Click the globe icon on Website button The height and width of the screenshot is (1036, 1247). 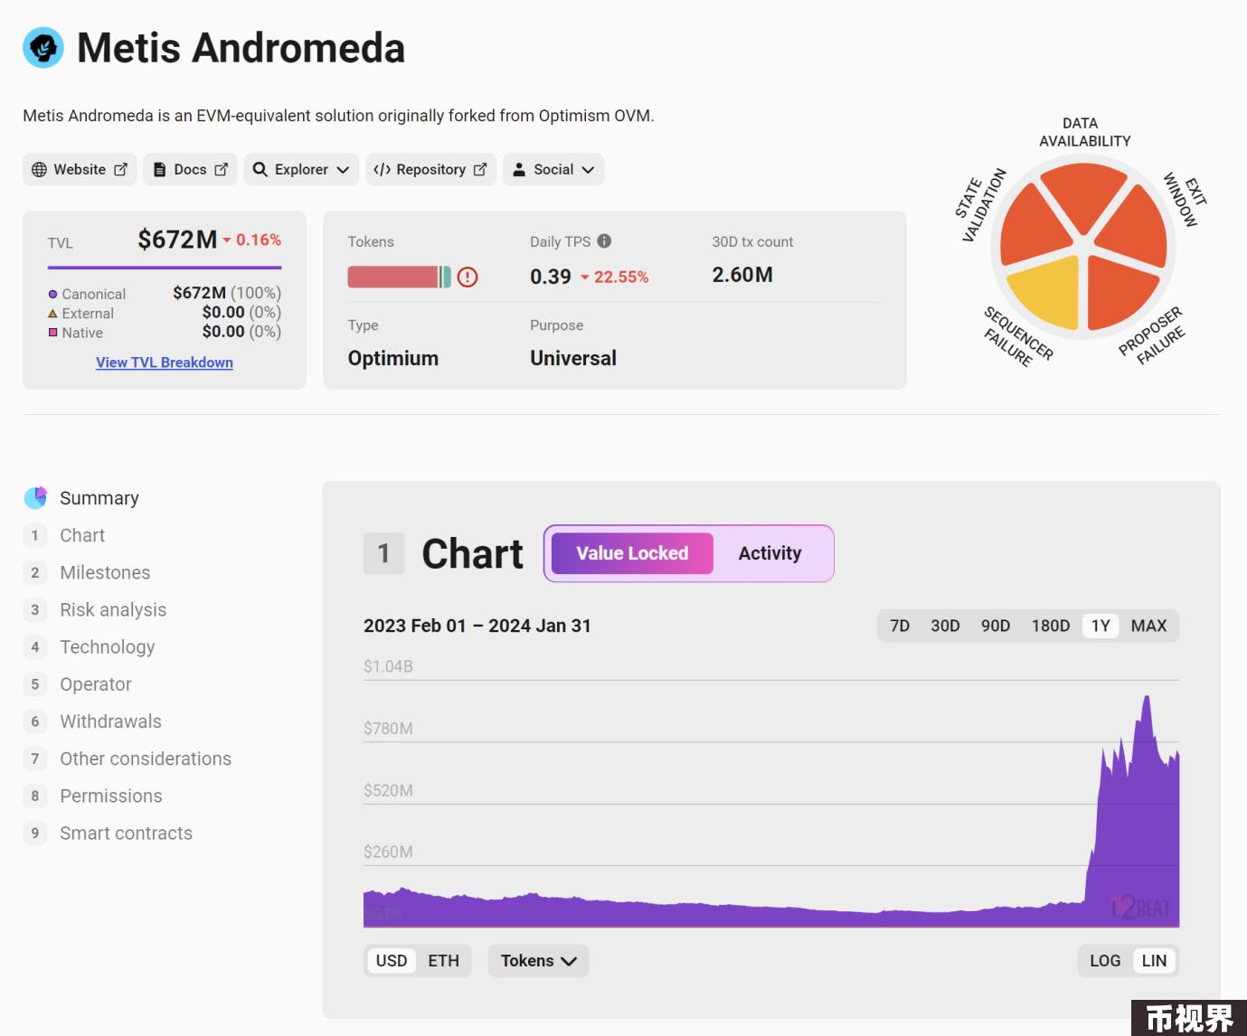coord(39,169)
